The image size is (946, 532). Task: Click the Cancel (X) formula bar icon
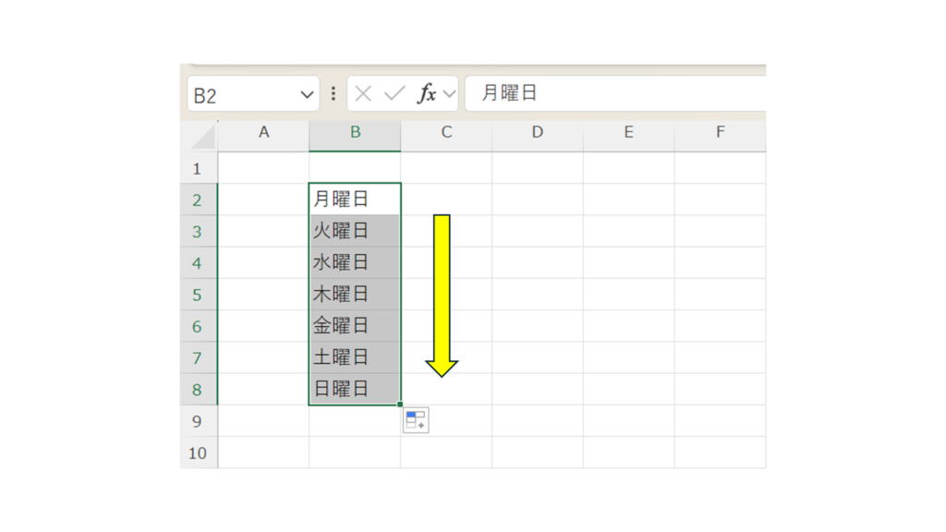pyautogui.click(x=363, y=94)
